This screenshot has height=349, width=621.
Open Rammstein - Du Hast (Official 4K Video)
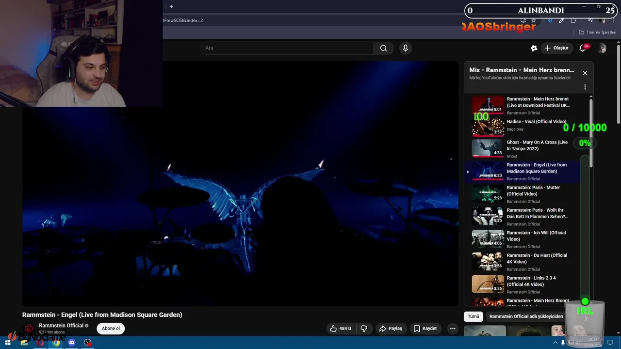pos(537,258)
